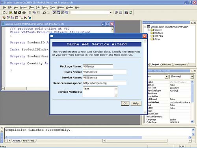
Task: Click the Save All stacked disks icon
Action: coord(20,13)
